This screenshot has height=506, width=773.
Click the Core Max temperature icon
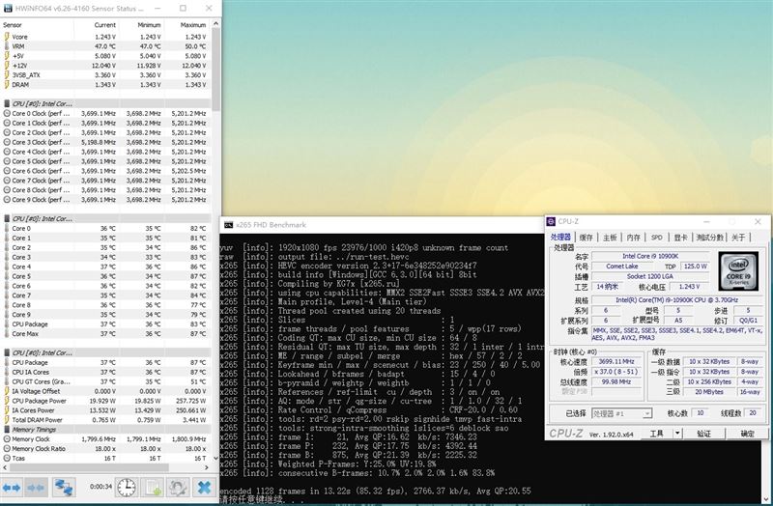point(7,333)
